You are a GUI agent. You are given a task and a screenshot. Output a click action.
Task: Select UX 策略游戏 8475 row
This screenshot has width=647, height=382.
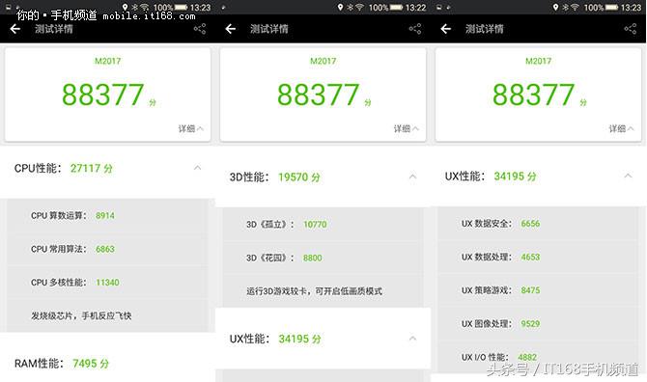pyautogui.click(x=538, y=290)
